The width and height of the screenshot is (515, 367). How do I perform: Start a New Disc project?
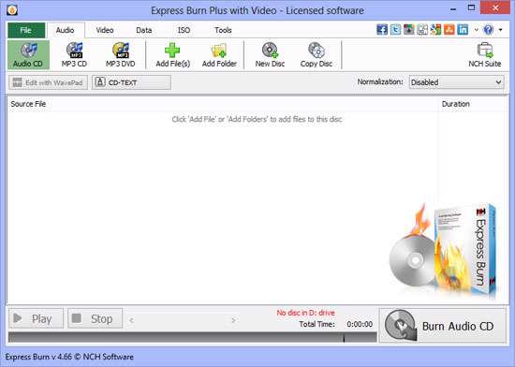coord(270,55)
